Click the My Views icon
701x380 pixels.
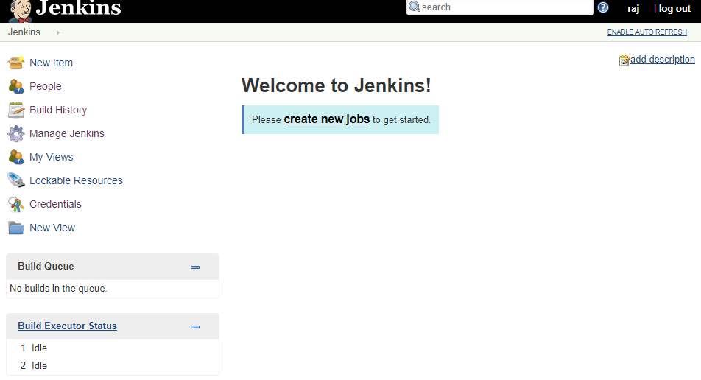pos(16,158)
